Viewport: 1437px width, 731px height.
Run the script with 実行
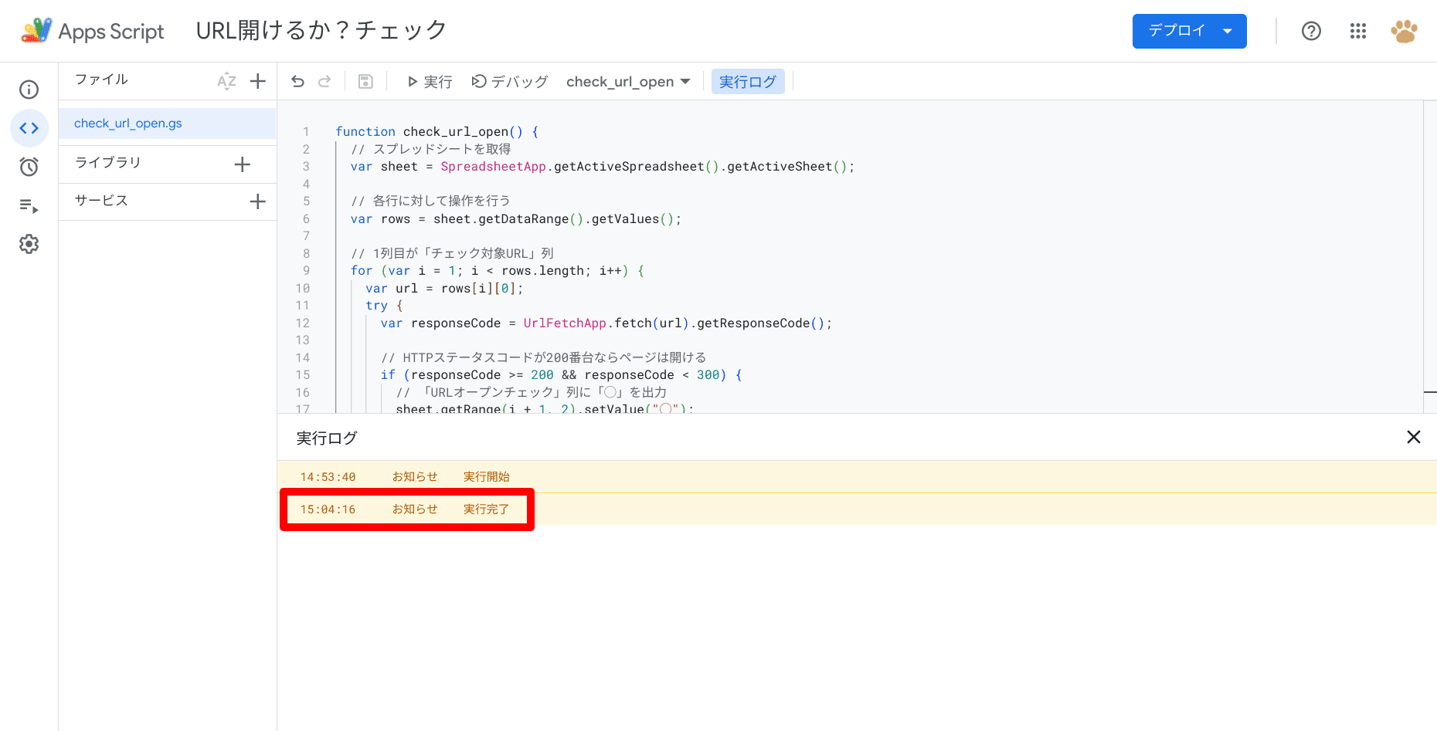pyautogui.click(x=428, y=81)
